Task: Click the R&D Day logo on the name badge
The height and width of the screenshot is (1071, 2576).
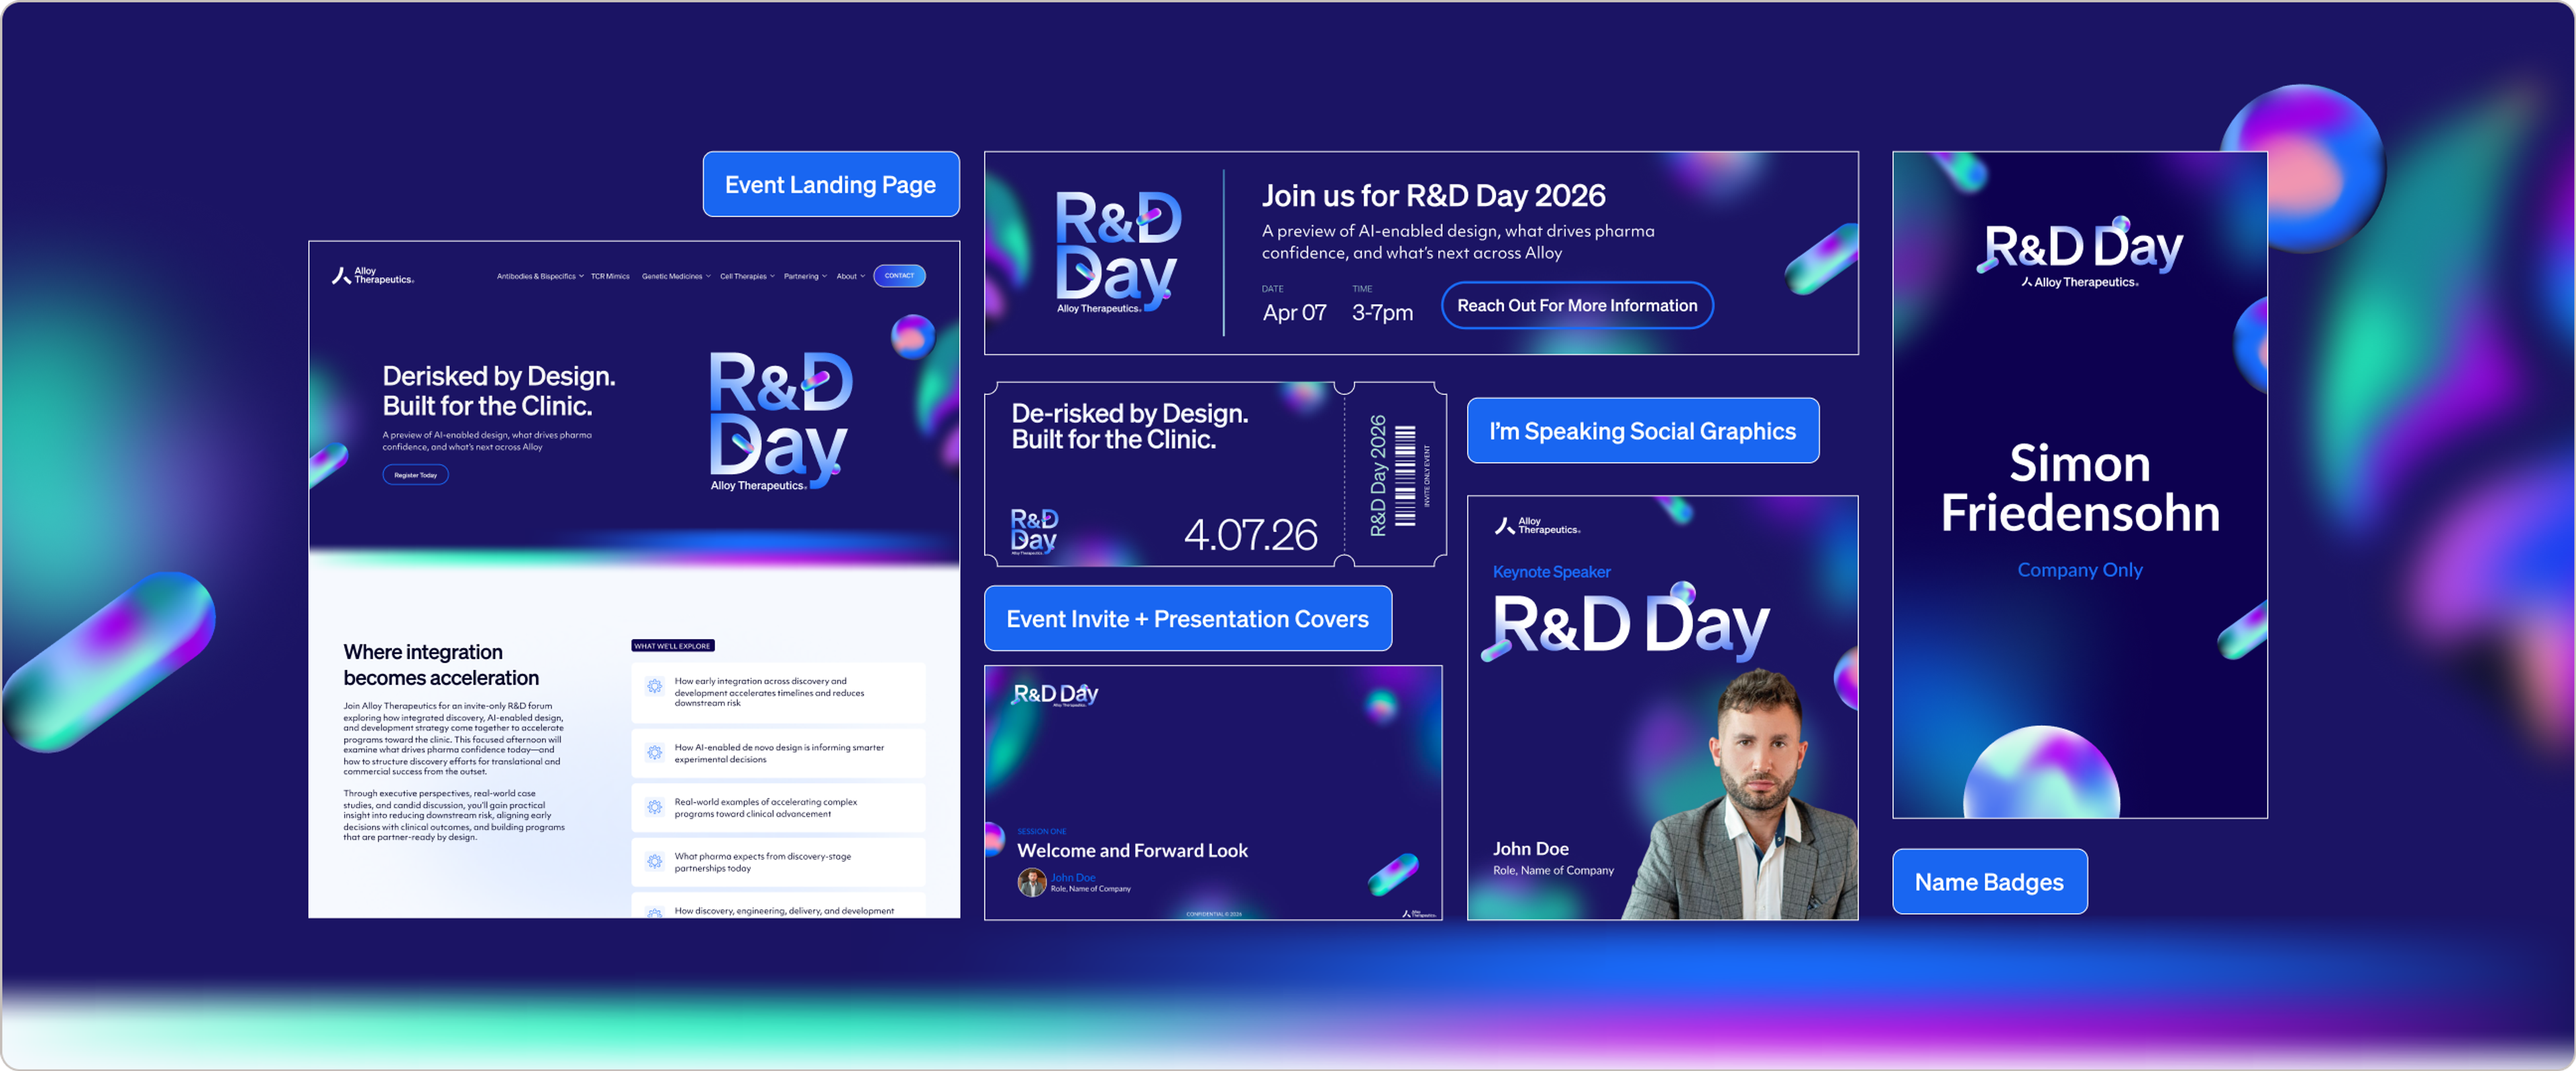Action: pyautogui.click(x=2080, y=251)
